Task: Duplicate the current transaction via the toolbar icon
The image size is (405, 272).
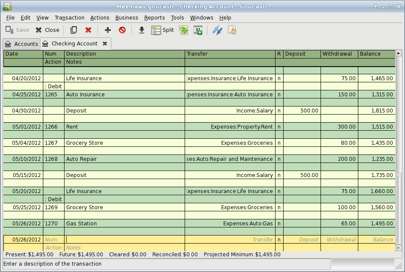Action: [x=73, y=30]
